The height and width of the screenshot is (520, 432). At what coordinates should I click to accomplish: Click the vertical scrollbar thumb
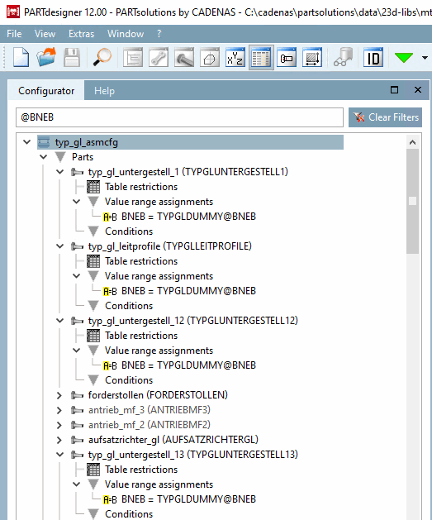(412, 201)
